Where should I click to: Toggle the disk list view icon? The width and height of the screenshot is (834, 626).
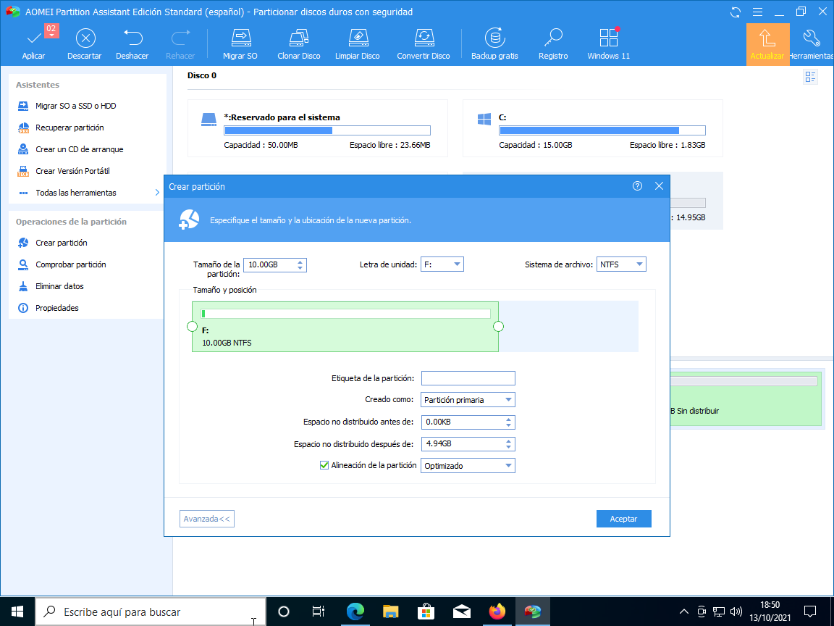[810, 78]
